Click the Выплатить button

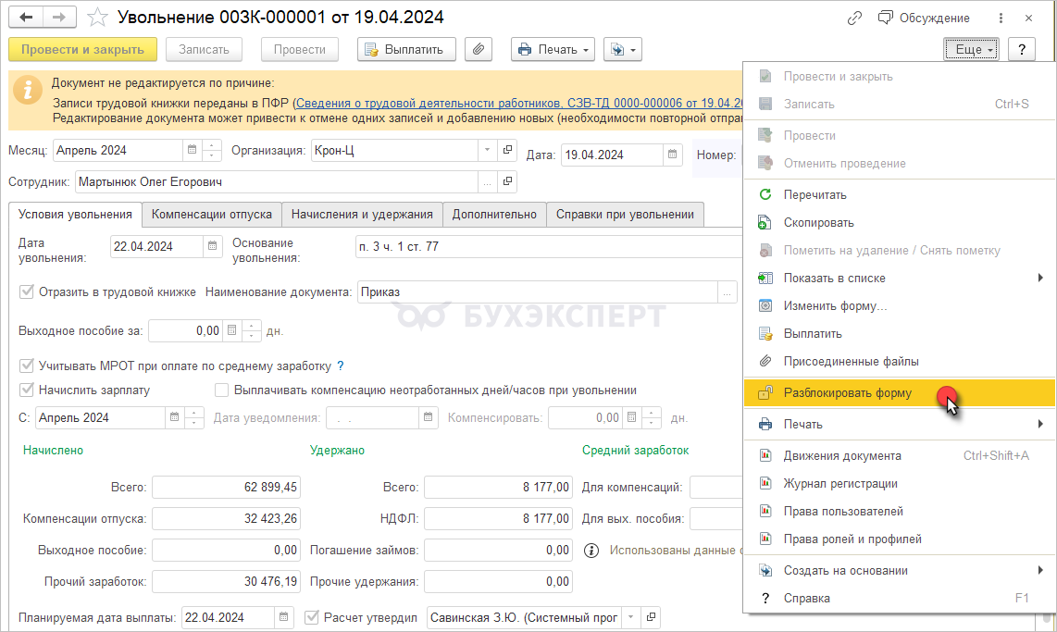(x=405, y=50)
